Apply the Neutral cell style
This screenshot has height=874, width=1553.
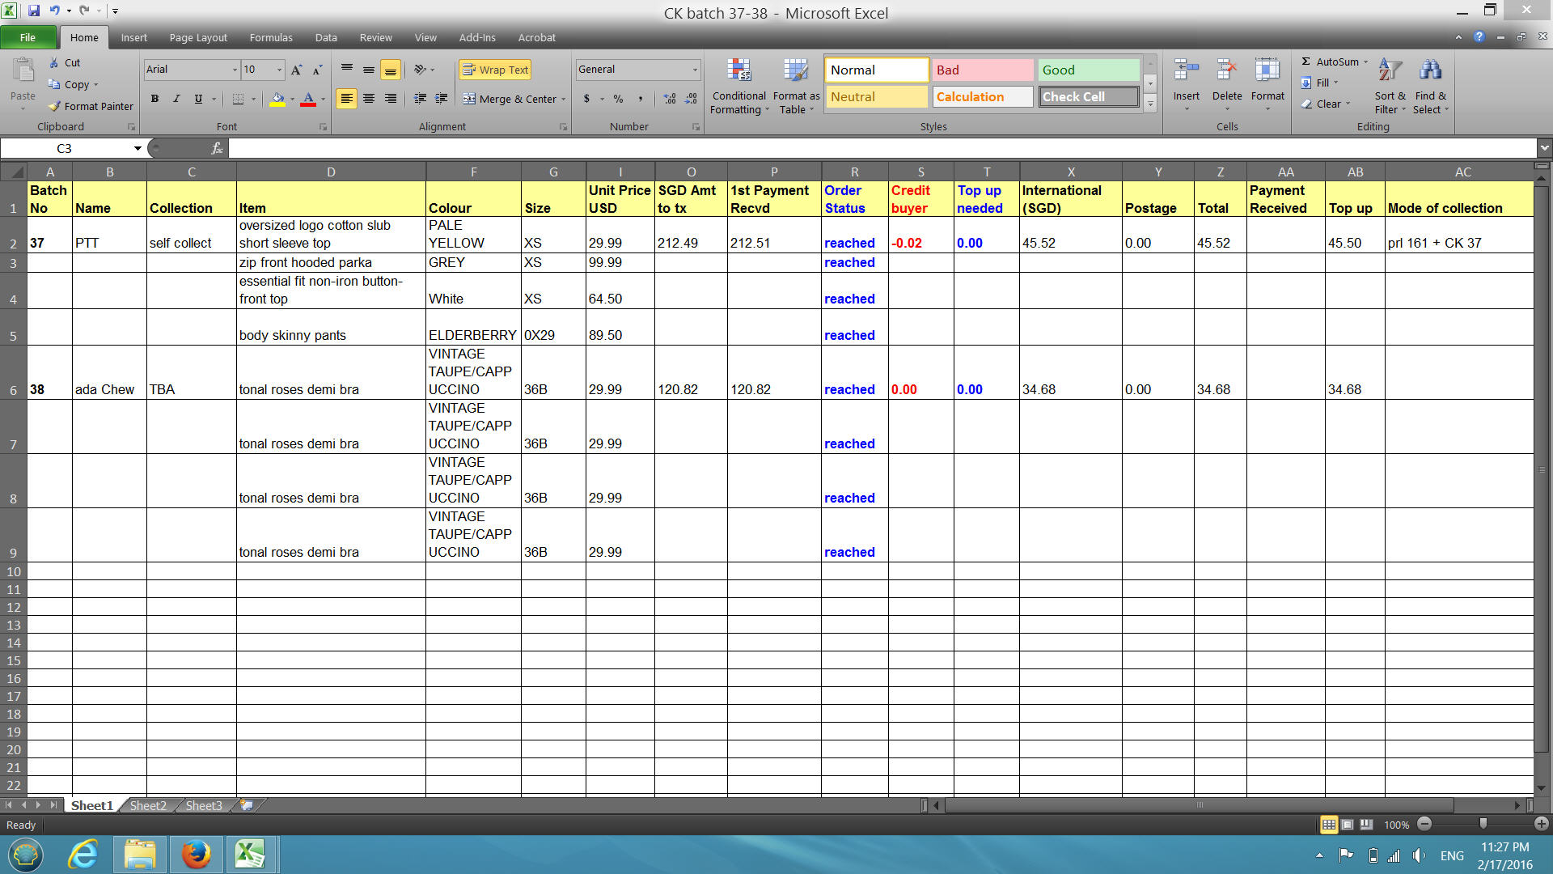[876, 96]
